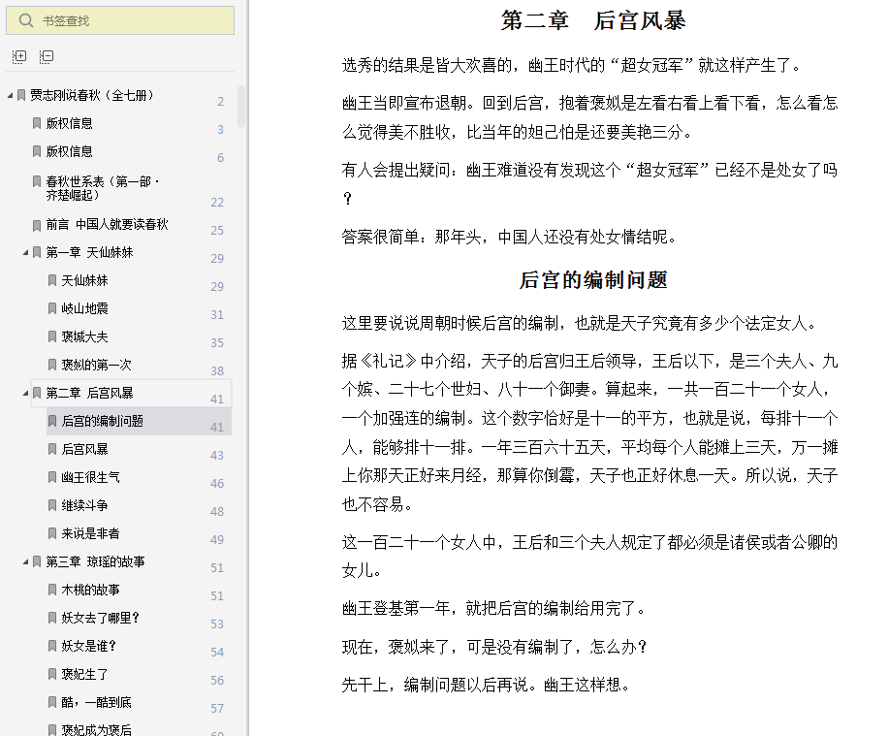Go to bookmark 妖女是谁？
Viewport: 888px width, 736px height.
tap(89, 646)
